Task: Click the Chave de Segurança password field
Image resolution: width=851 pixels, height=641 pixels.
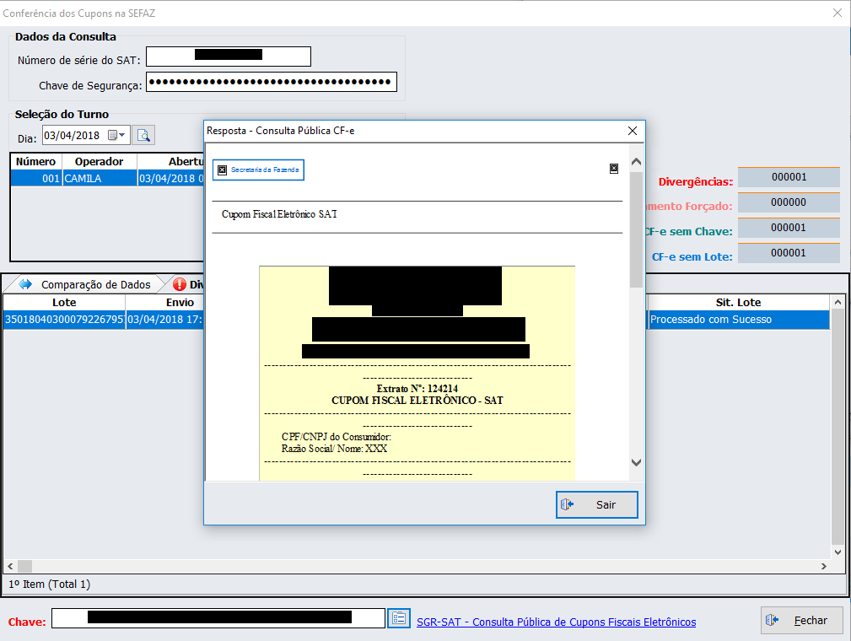Action: tap(271, 82)
